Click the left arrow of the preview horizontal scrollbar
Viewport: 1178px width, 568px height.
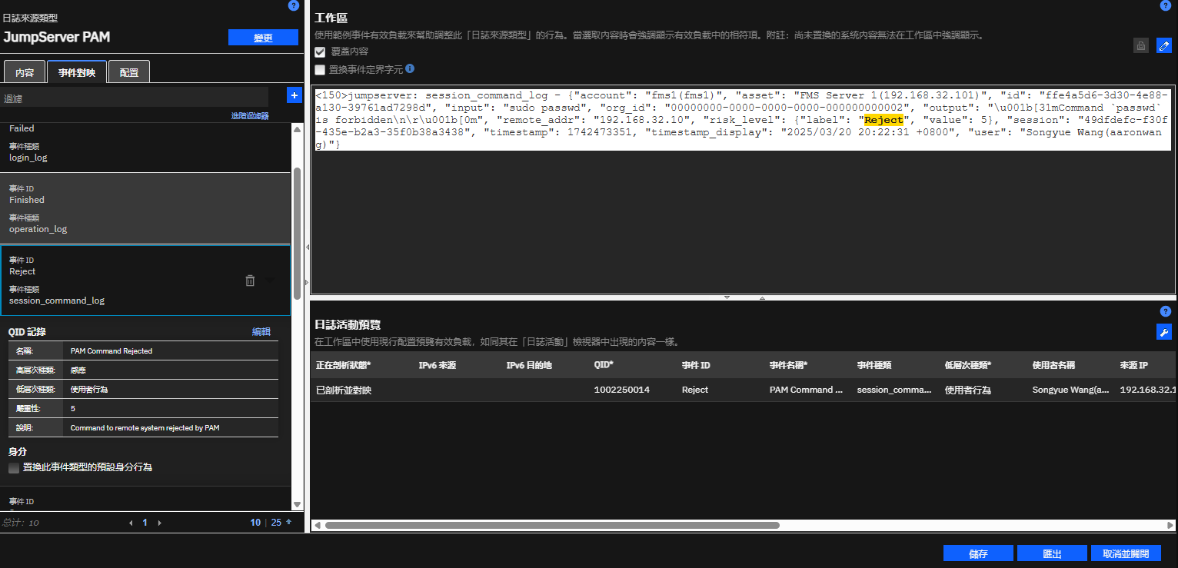tap(316, 526)
